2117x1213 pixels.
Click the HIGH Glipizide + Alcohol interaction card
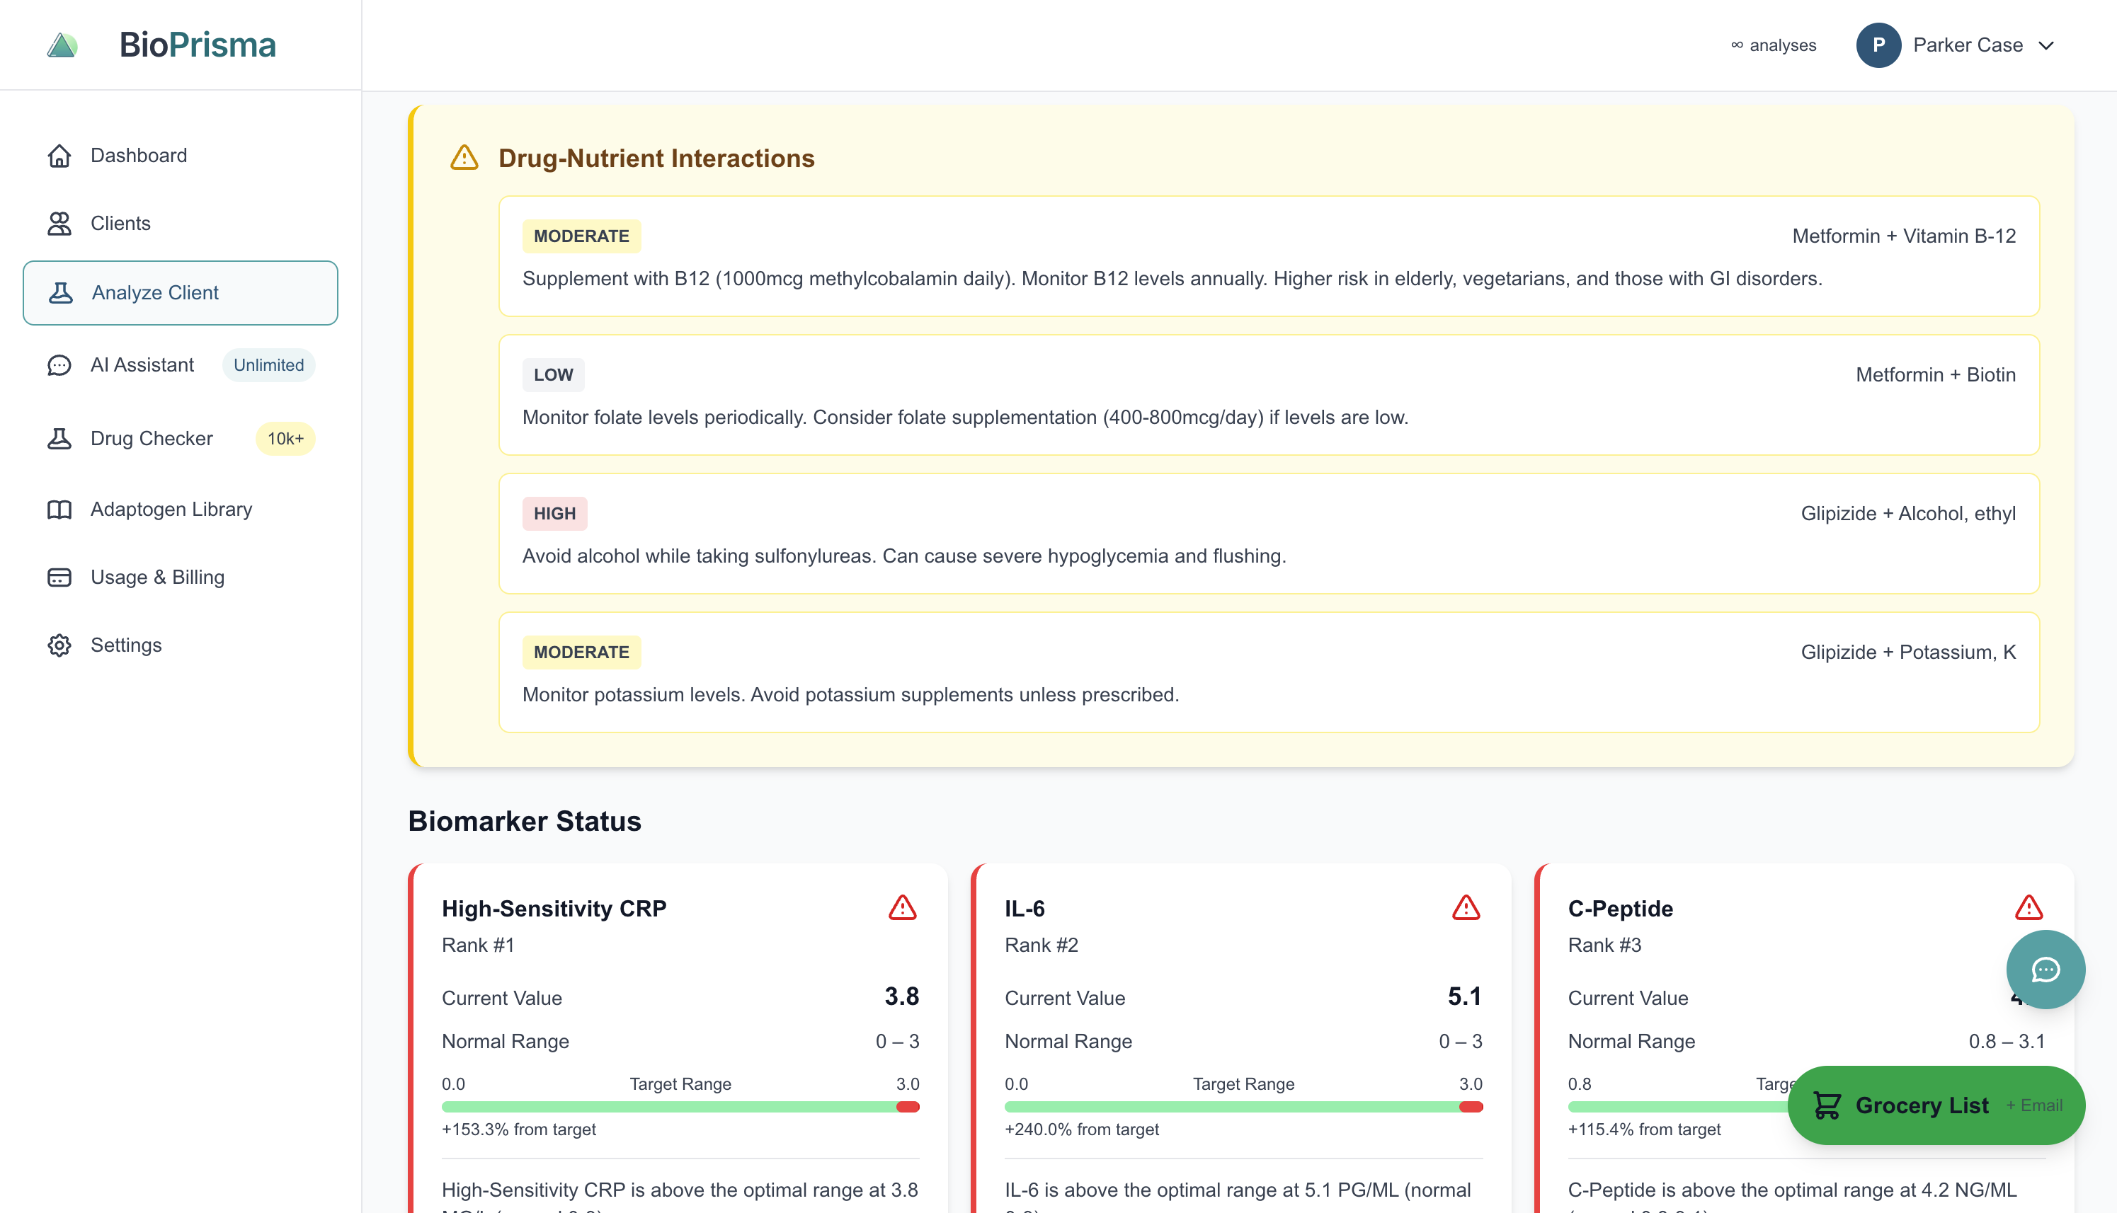(x=1267, y=534)
